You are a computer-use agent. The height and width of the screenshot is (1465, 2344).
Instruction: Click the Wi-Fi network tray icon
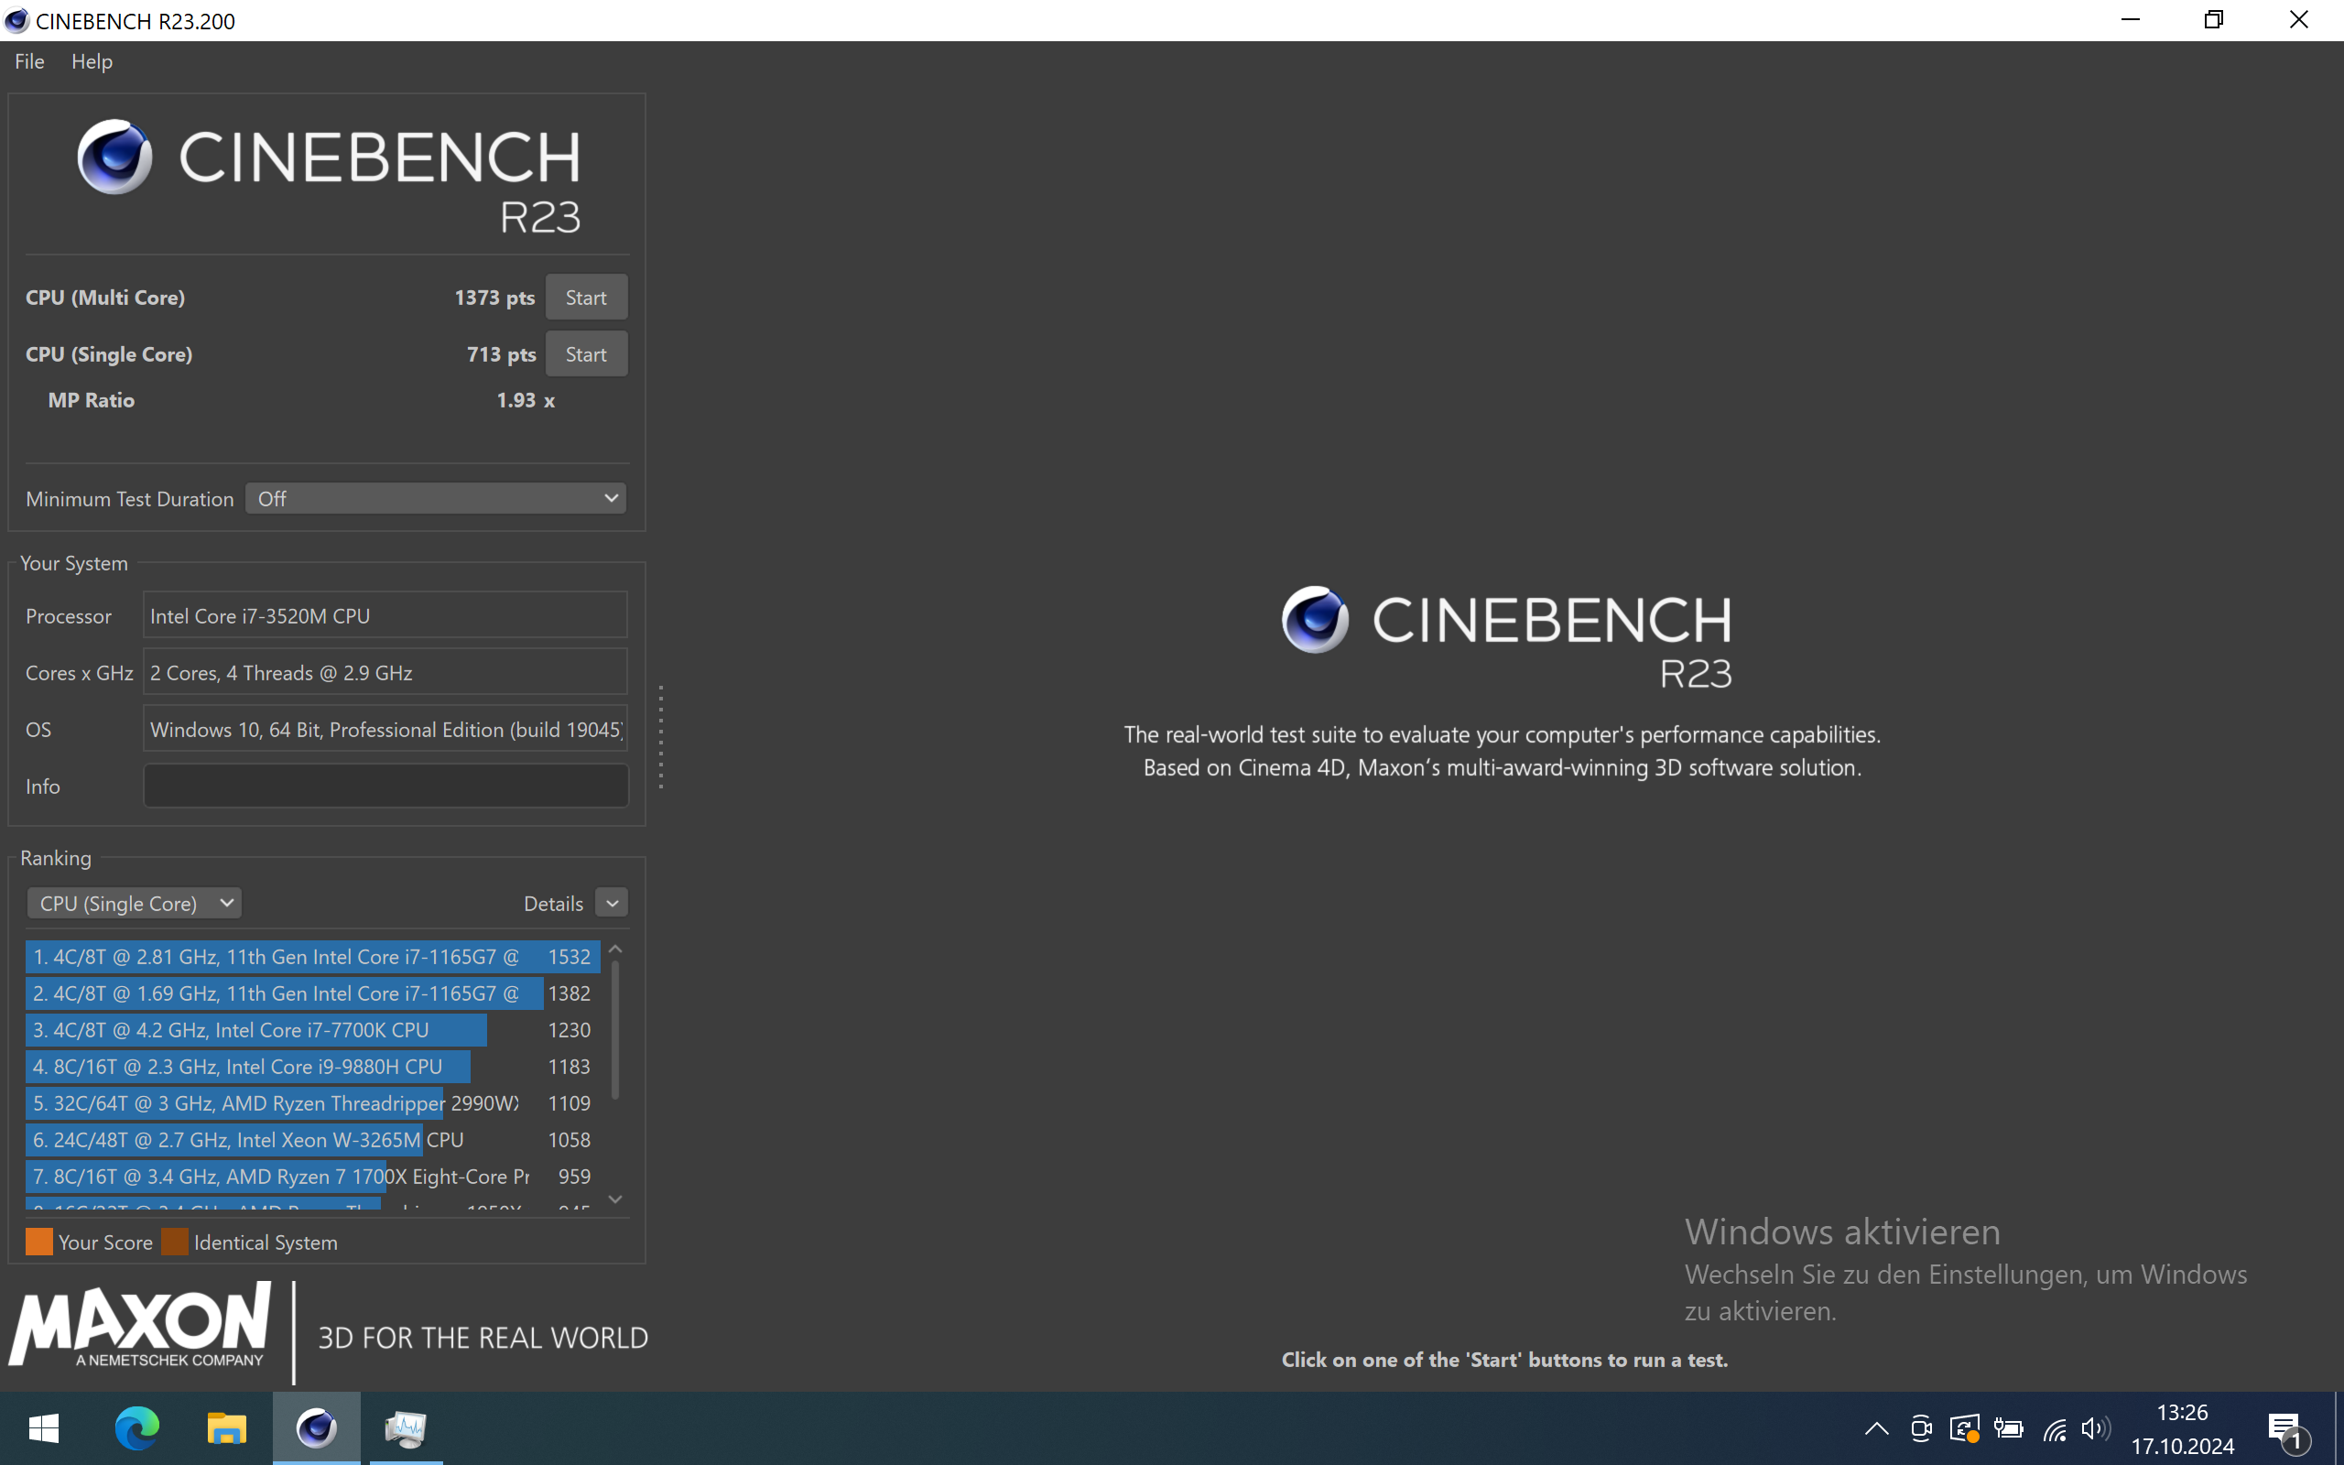point(2054,1428)
